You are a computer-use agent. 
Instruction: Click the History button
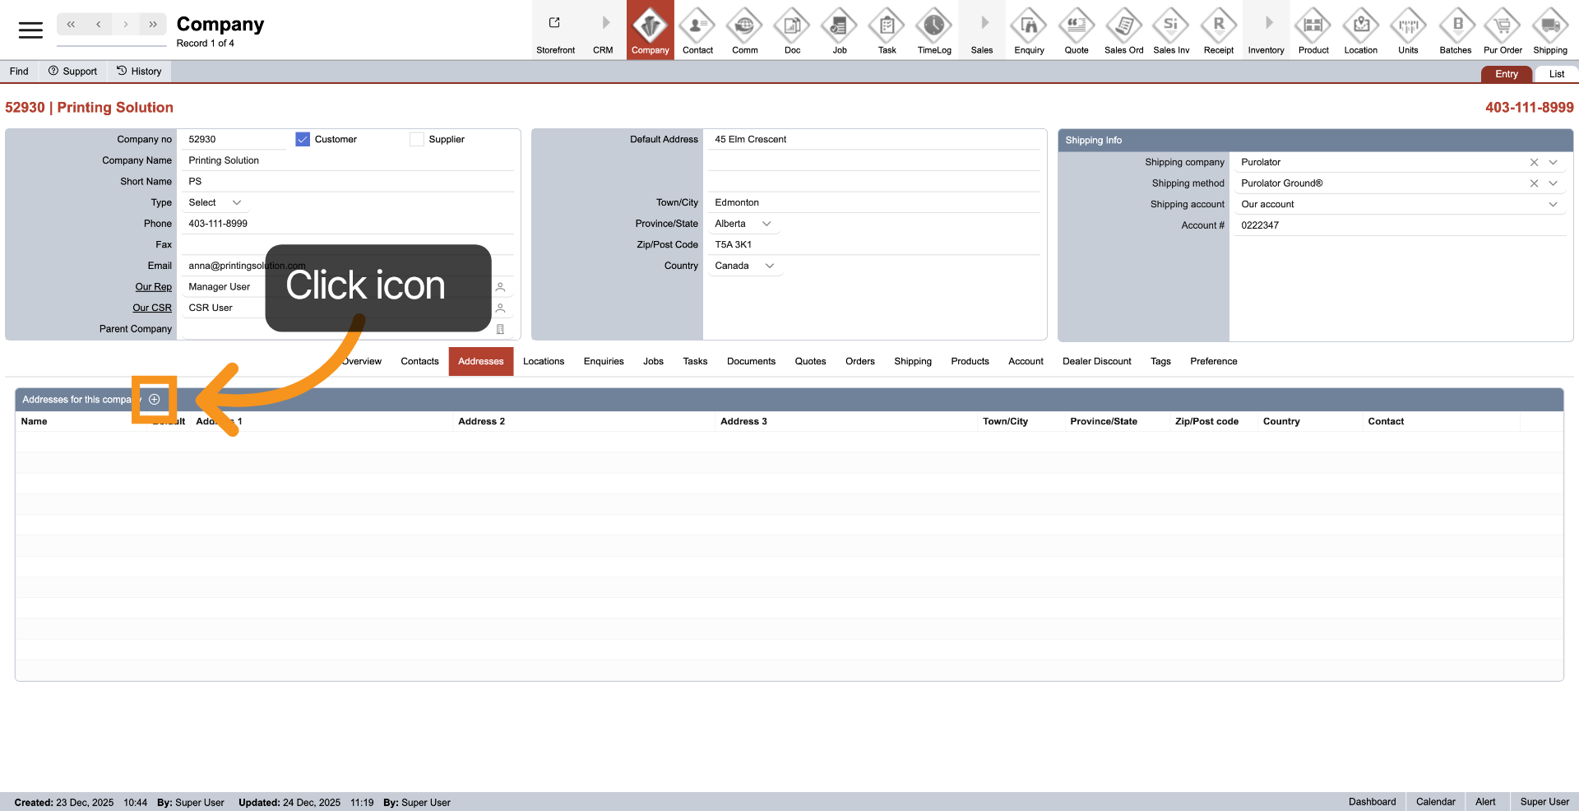point(139,72)
